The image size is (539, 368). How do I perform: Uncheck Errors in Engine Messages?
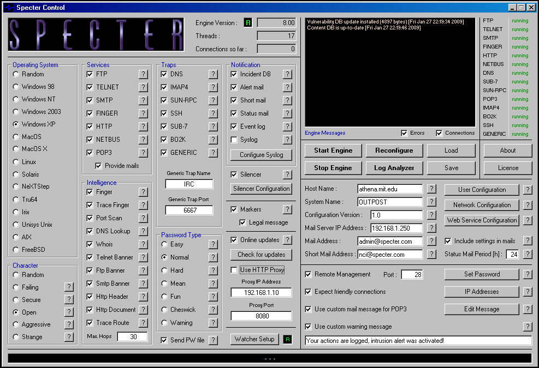coord(404,133)
